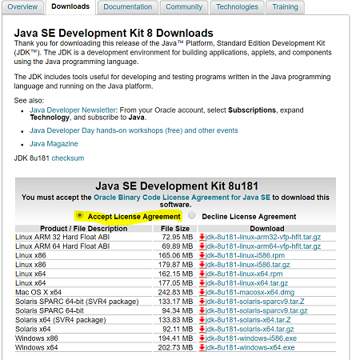Download jdk-8u181-linux-i586.tar.gz file link
This screenshot has width=352, height=360.
(x=247, y=265)
